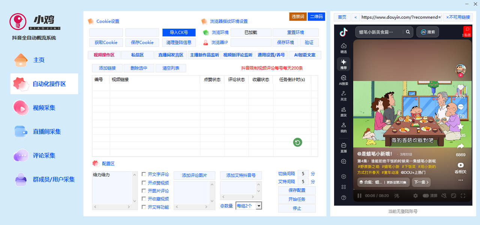Favorite the video using the star icon

460,127
